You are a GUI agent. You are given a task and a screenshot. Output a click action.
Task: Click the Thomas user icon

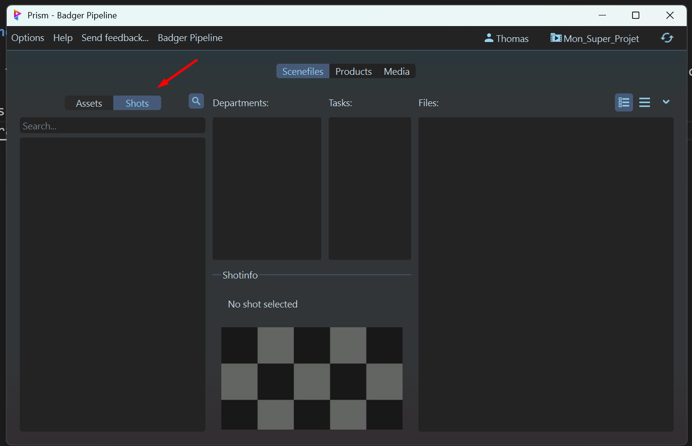pos(489,38)
